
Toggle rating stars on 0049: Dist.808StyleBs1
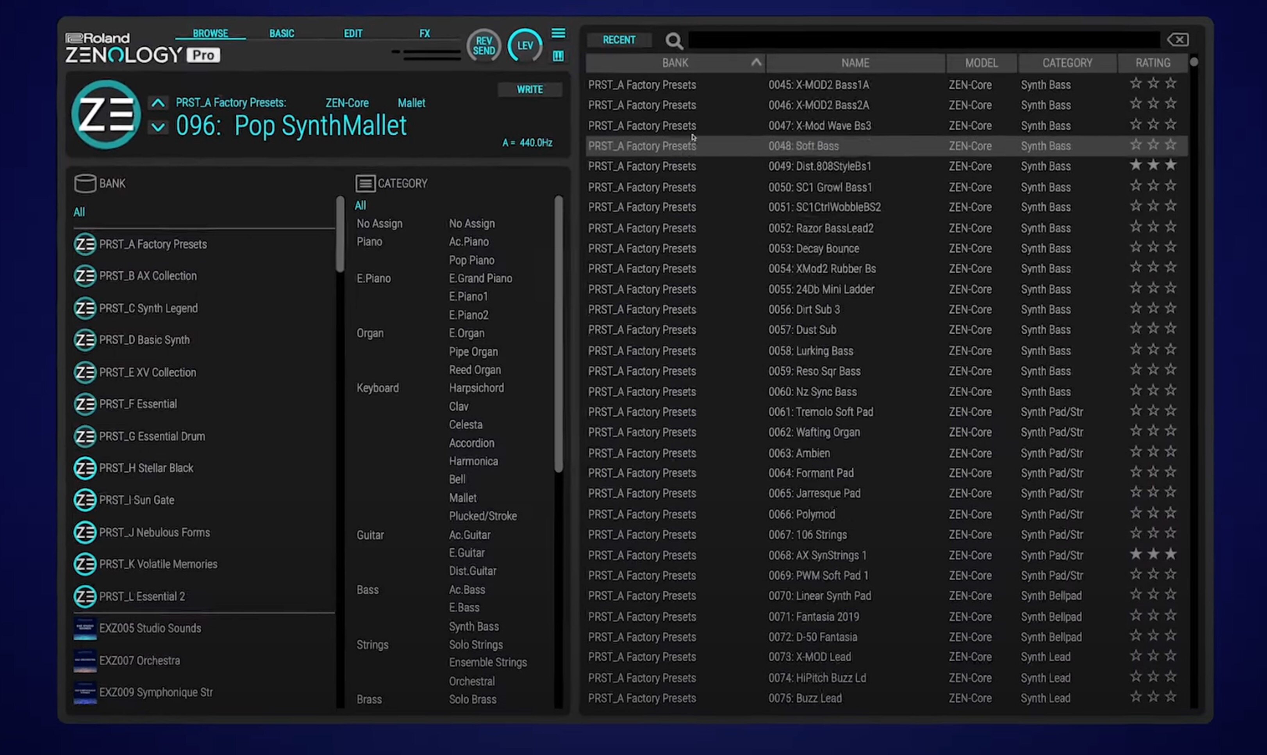coord(1153,166)
